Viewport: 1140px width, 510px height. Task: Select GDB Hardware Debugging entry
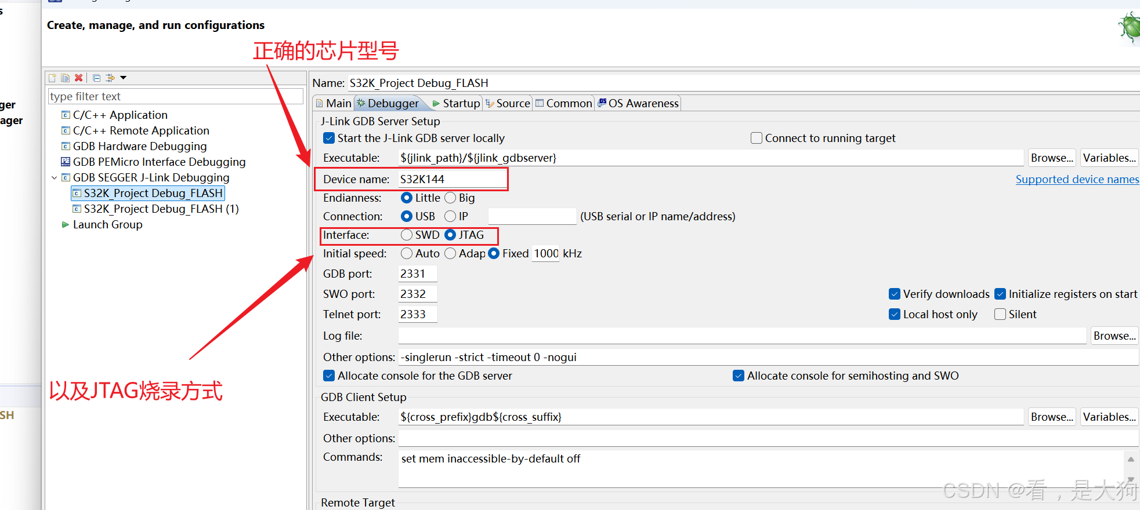point(140,146)
